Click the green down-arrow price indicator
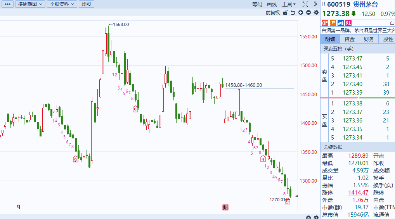The image size is (395, 219). tap(354, 14)
